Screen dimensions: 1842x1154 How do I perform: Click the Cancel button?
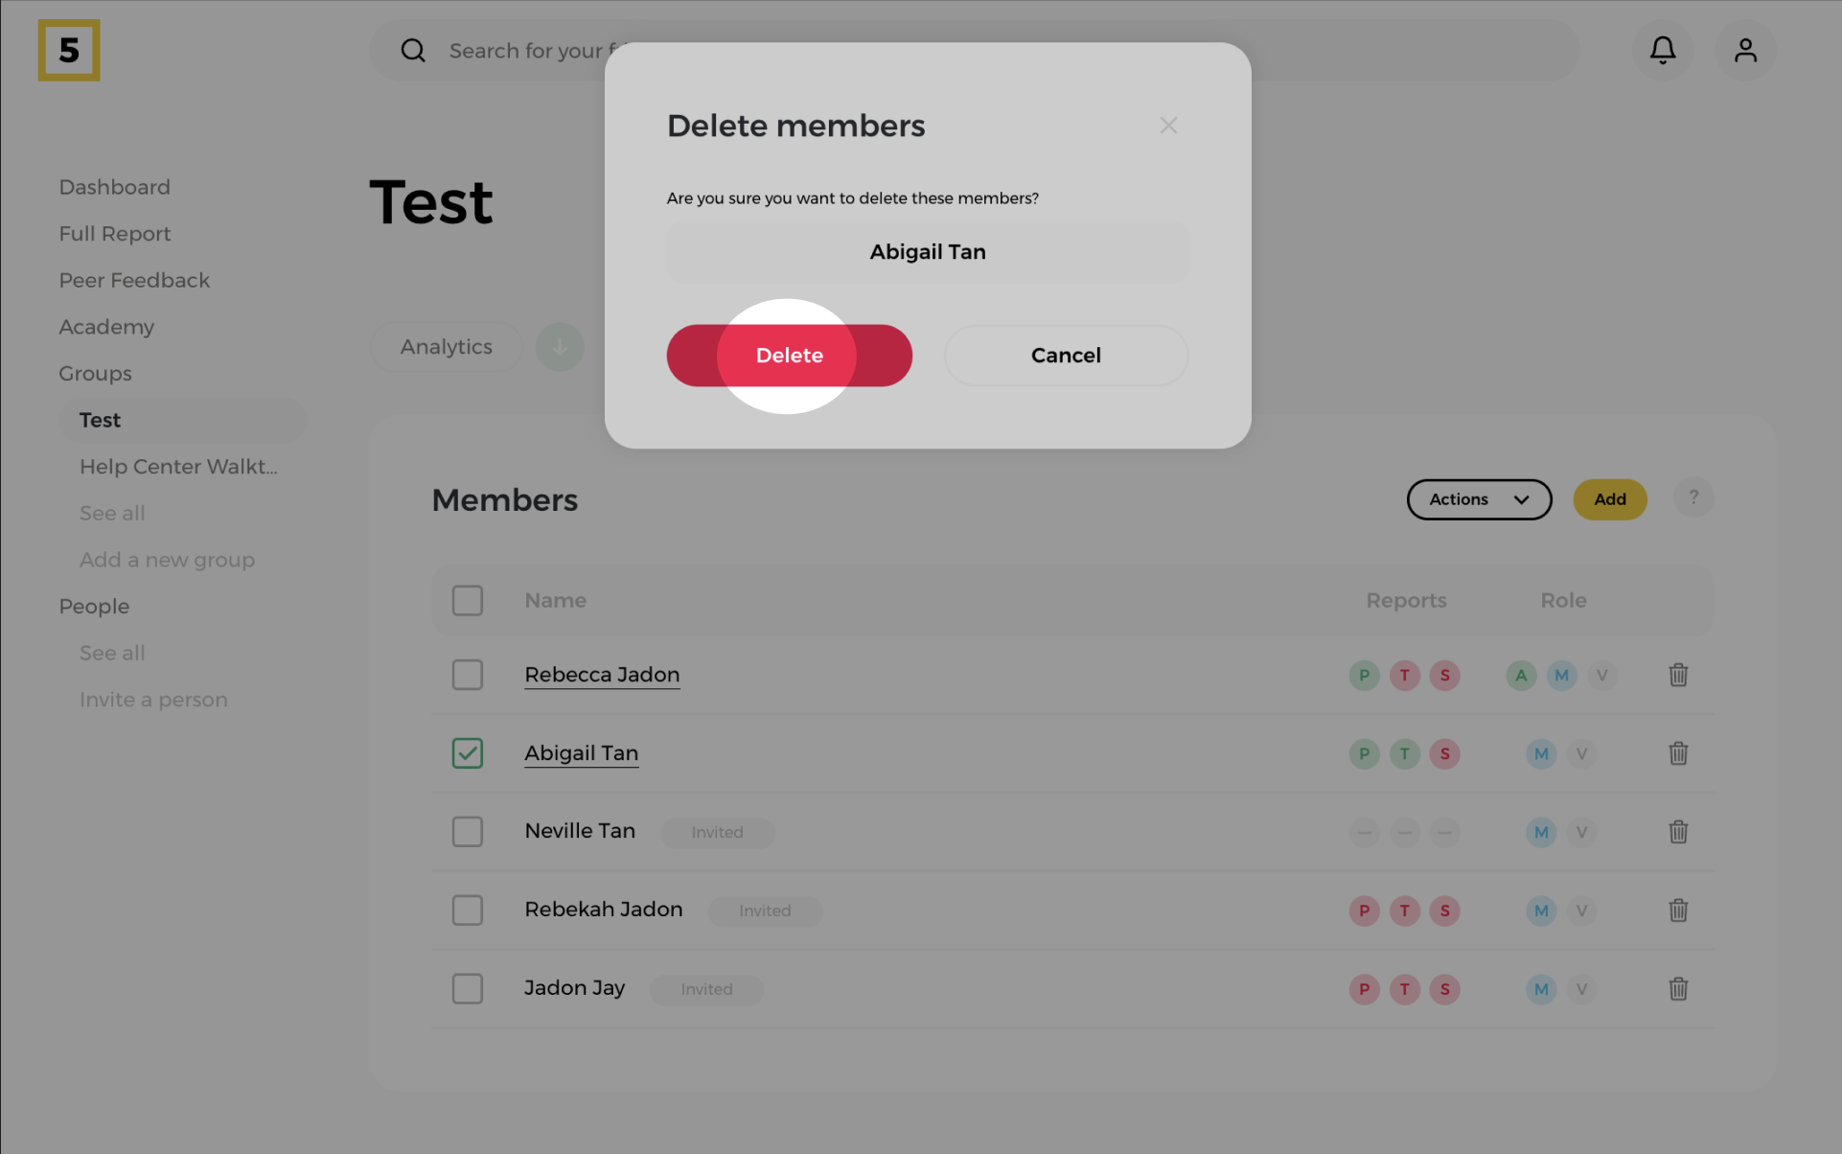tap(1066, 356)
